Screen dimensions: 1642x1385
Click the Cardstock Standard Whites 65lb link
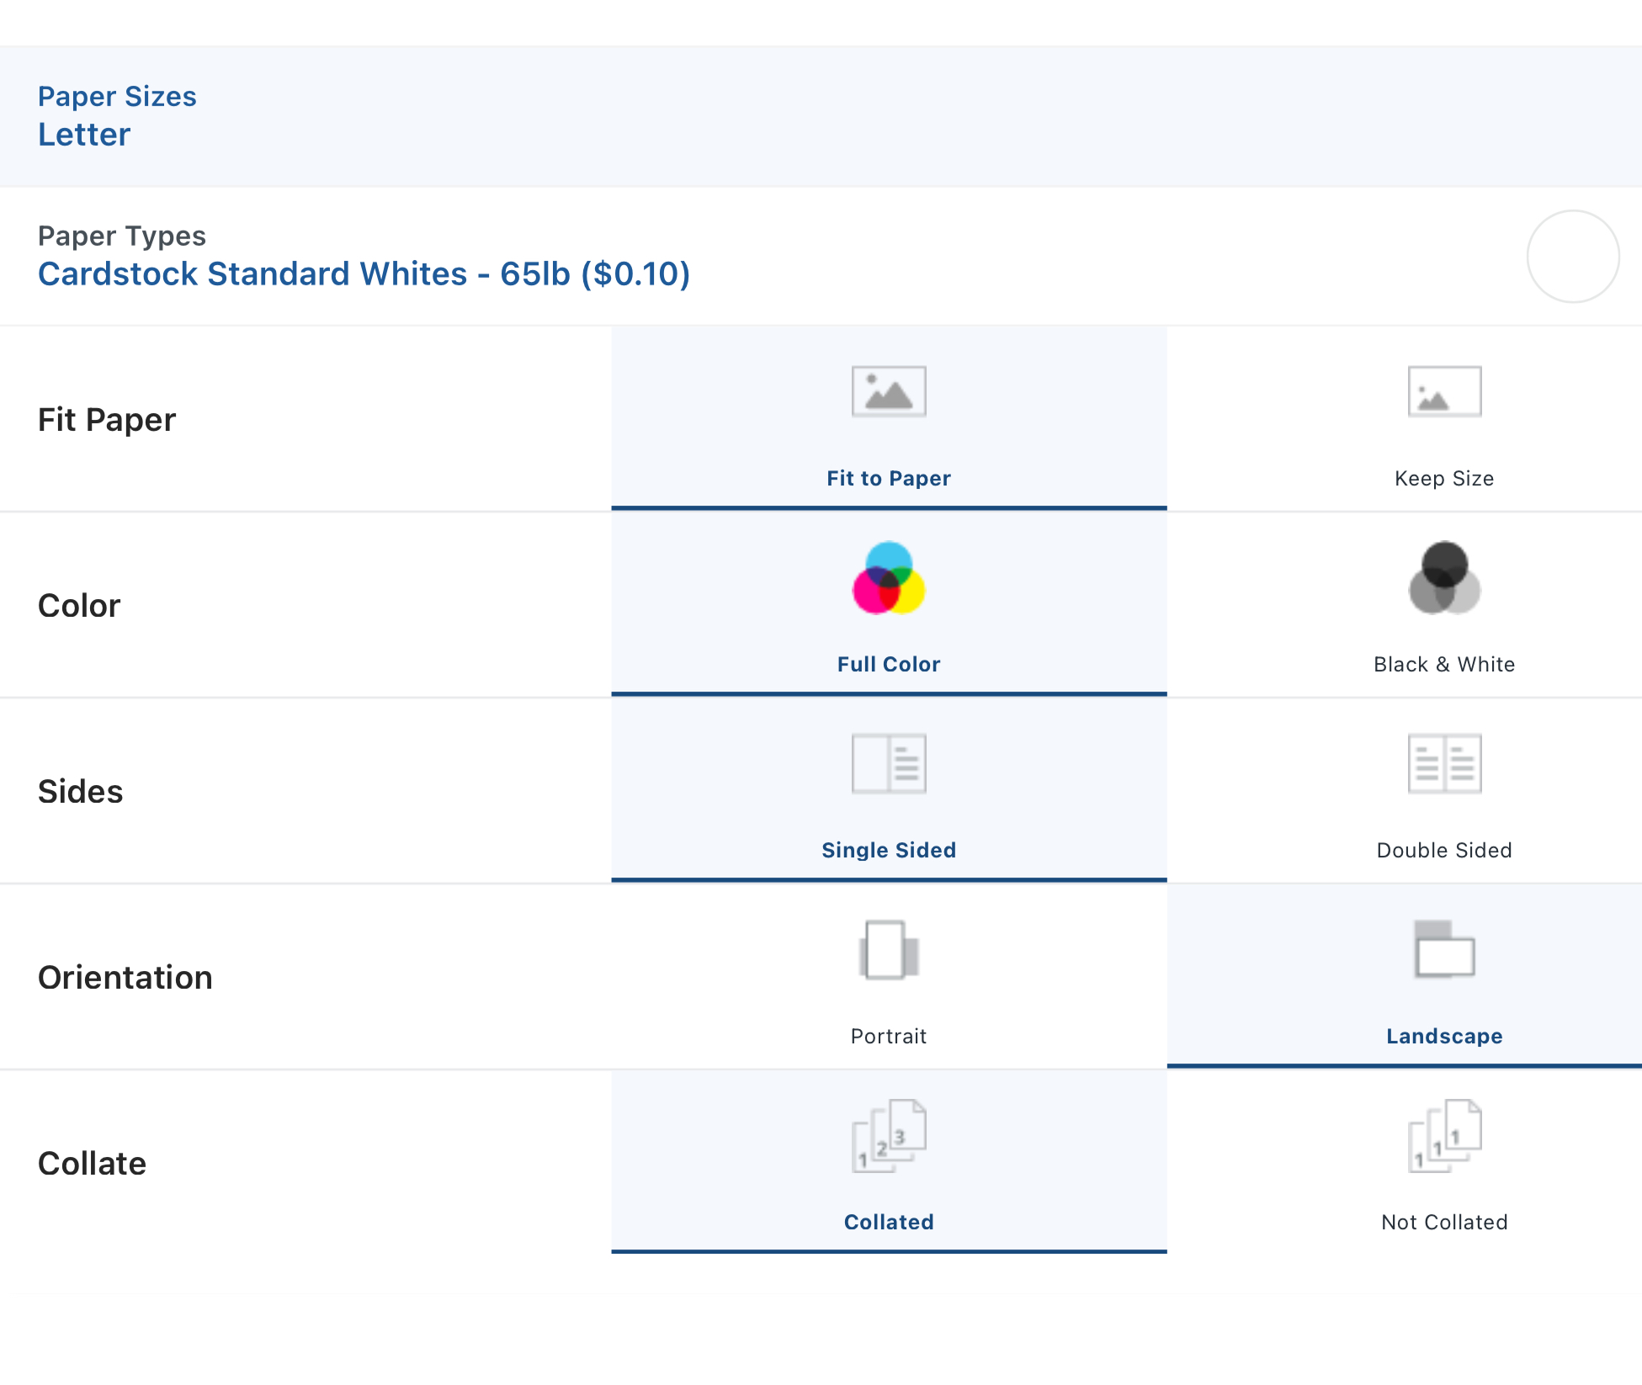(364, 273)
